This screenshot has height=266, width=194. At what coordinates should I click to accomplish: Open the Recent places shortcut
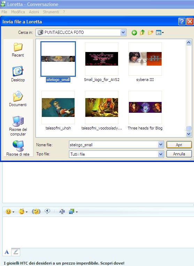point(18,50)
